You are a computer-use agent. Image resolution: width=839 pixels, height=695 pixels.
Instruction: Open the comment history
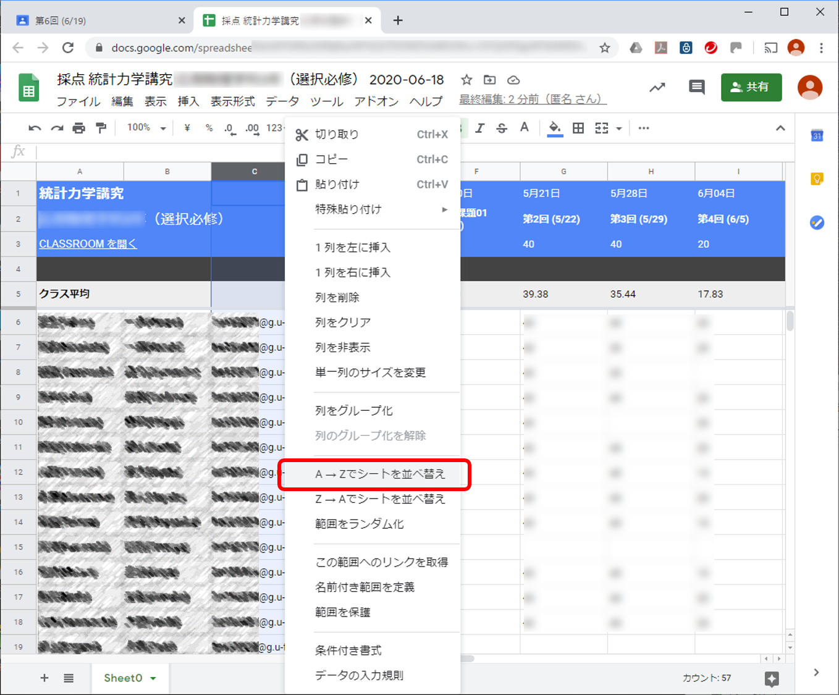[697, 87]
